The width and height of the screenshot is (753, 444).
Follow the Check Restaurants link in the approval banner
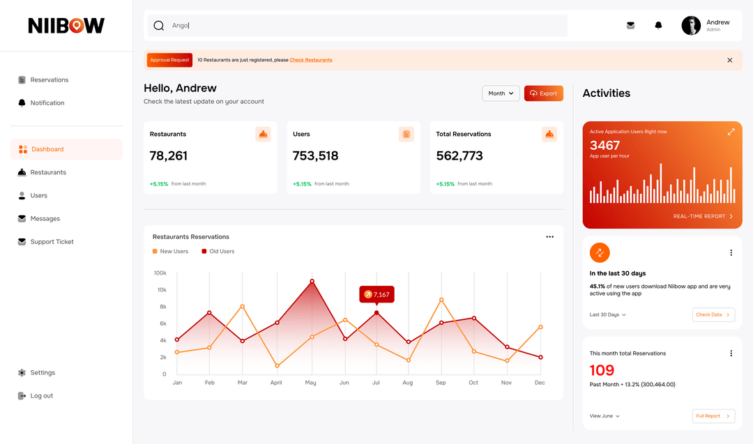[311, 60]
